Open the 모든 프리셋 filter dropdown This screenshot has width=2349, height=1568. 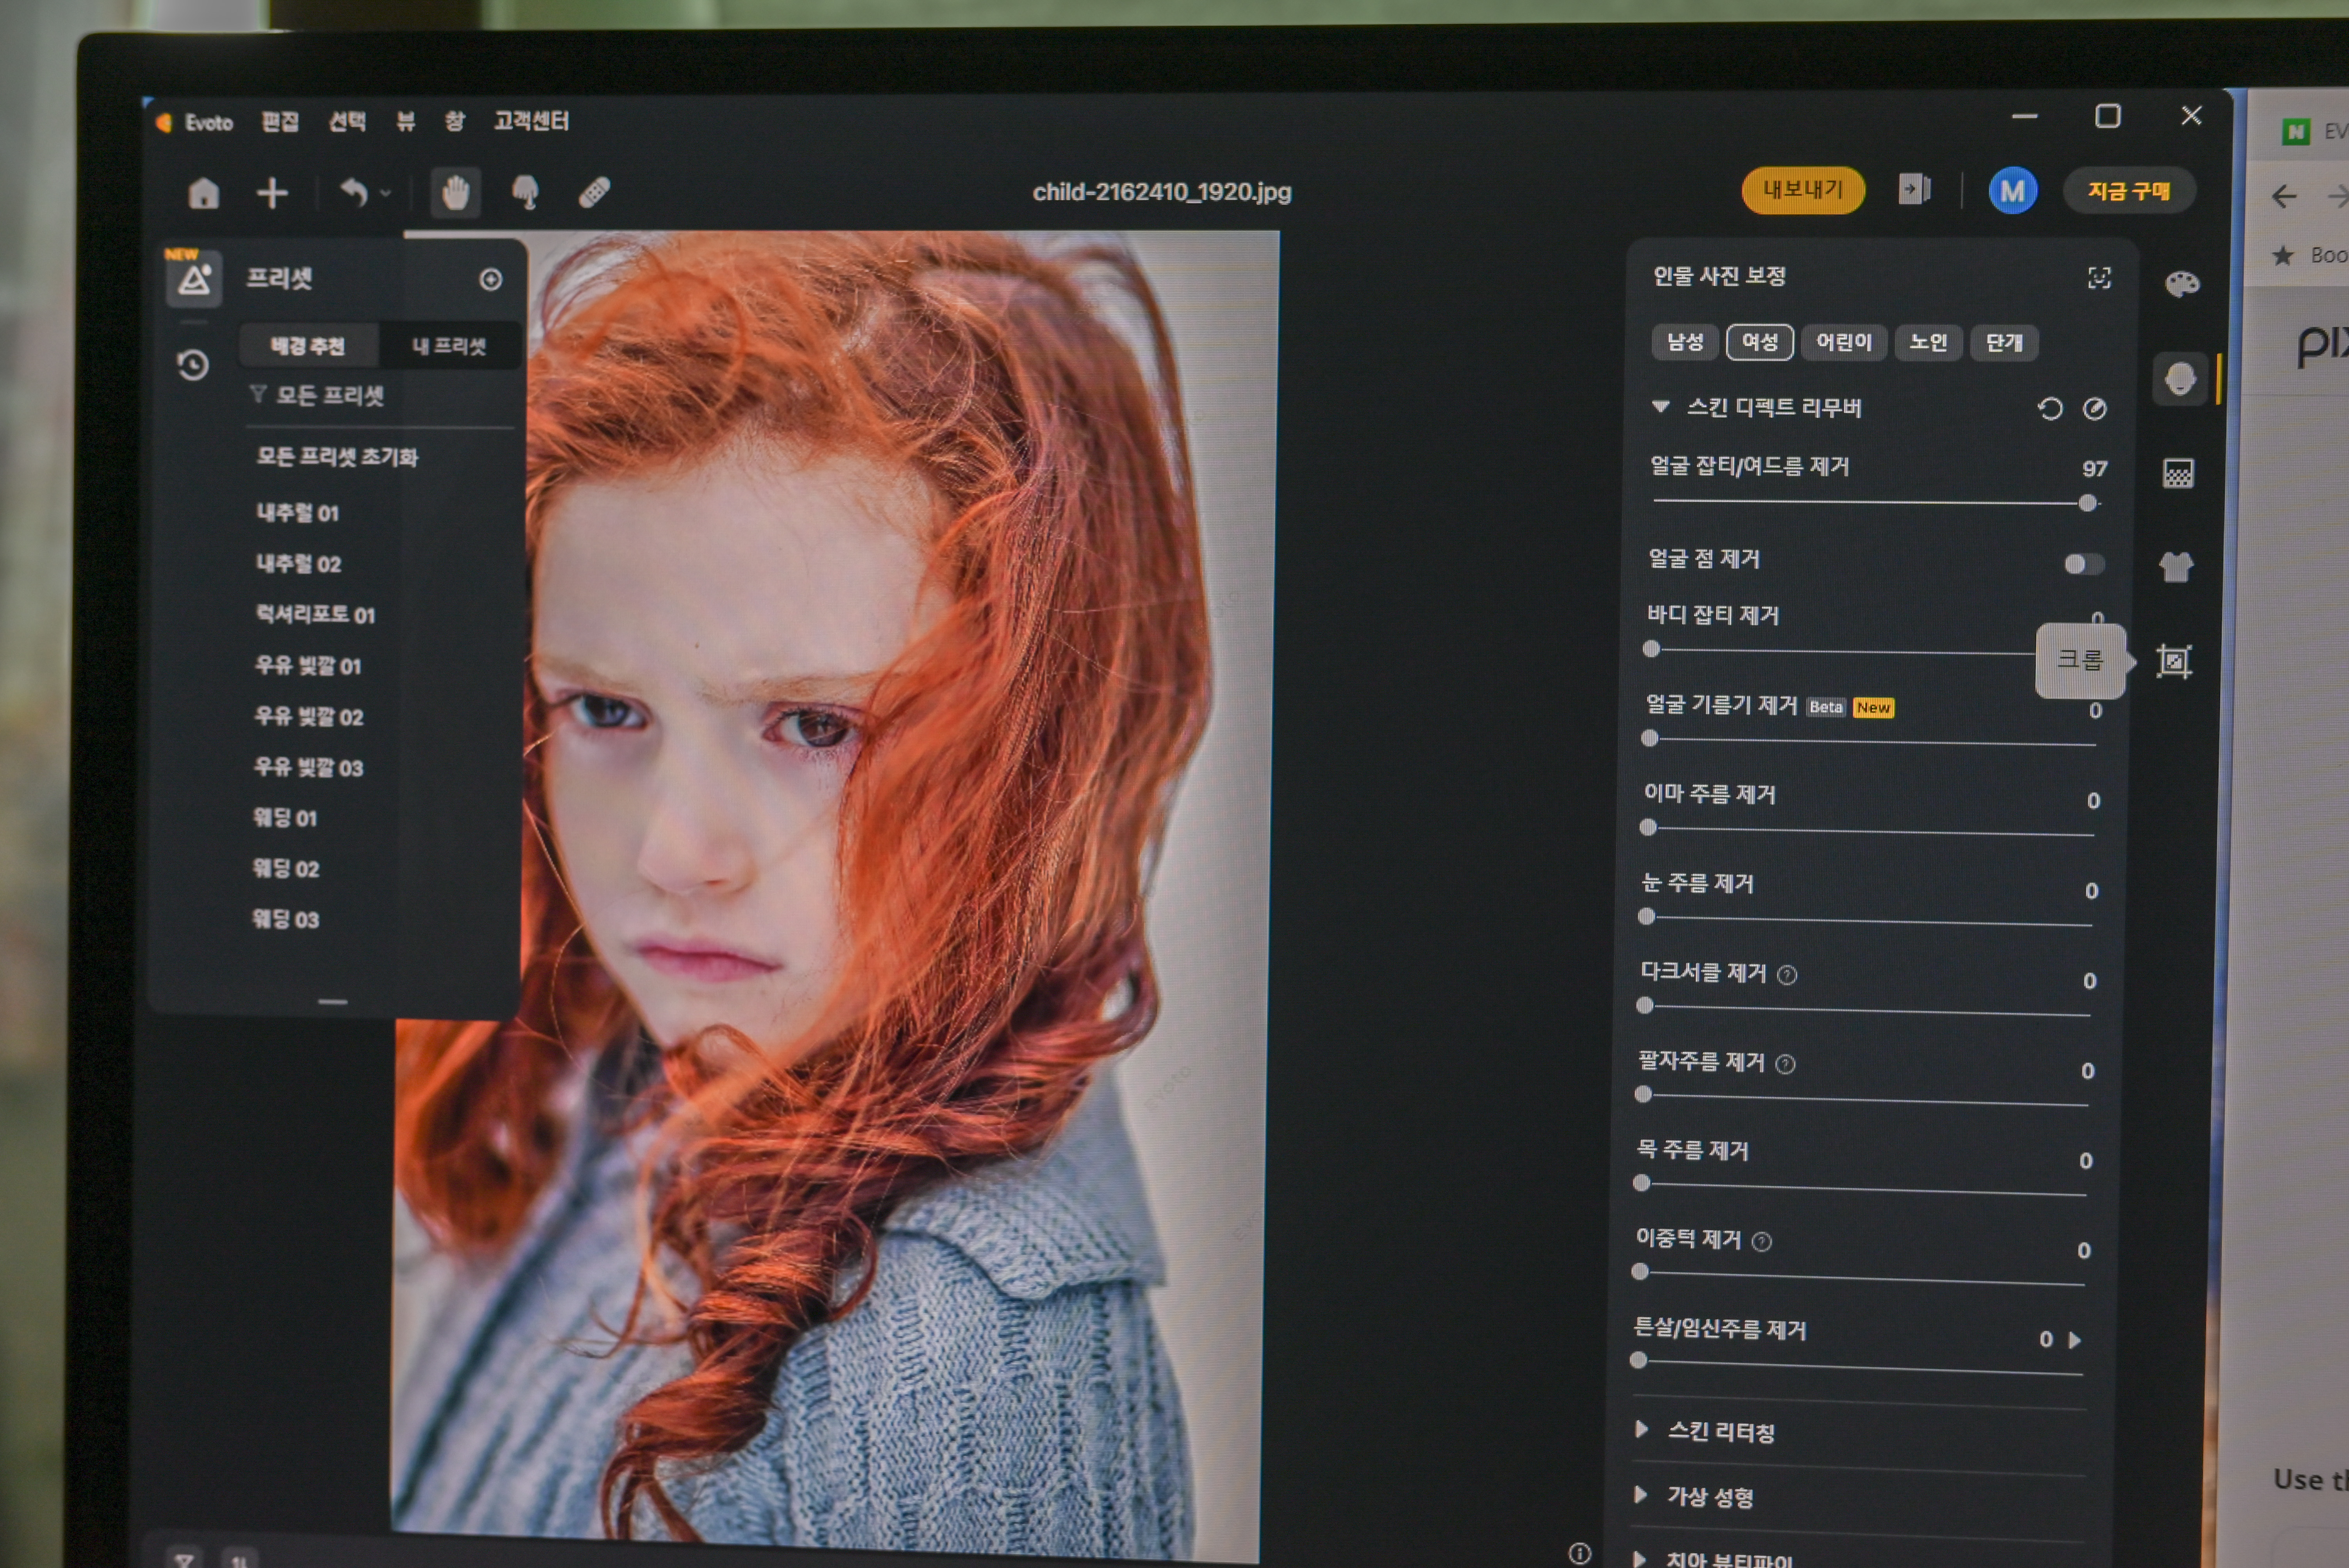pos(317,396)
